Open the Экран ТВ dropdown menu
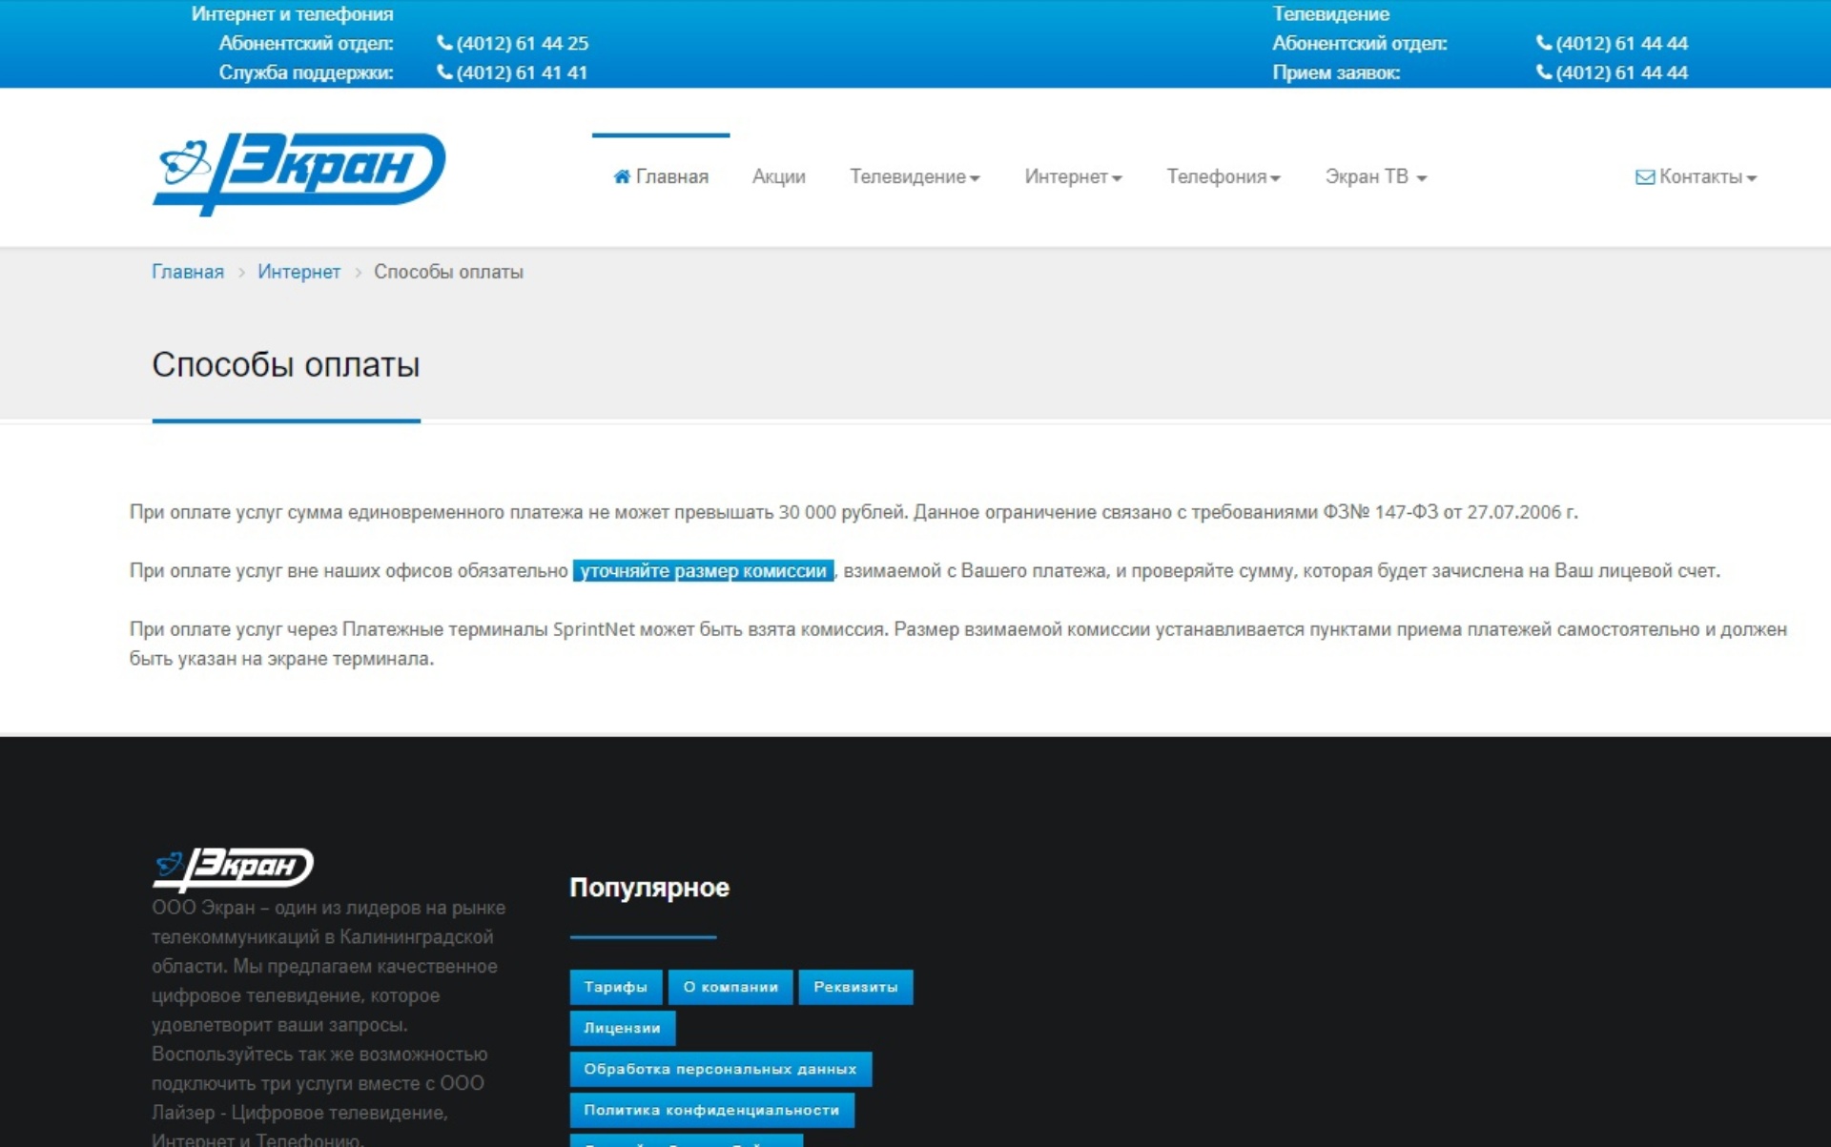Screen dimensions: 1831x1147 pos(1376,176)
